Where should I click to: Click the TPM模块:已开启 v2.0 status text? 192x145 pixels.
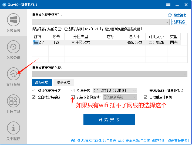109,141
